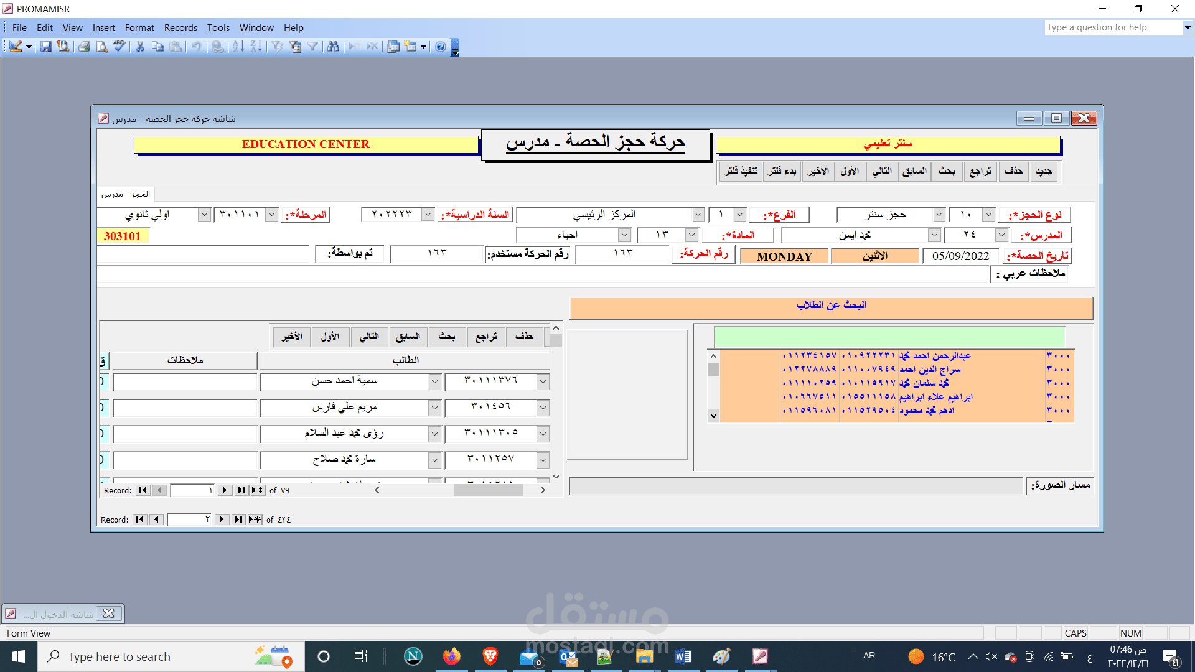The height and width of the screenshot is (672, 1195).
Task: Expand the نوع الحجز code dropdown showing ١٠
Action: pos(988,215)
